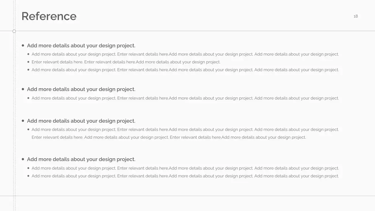375x211 pixels.
Task: Click the bullet dot of the second heading
Action: click(x=23, y=89)
